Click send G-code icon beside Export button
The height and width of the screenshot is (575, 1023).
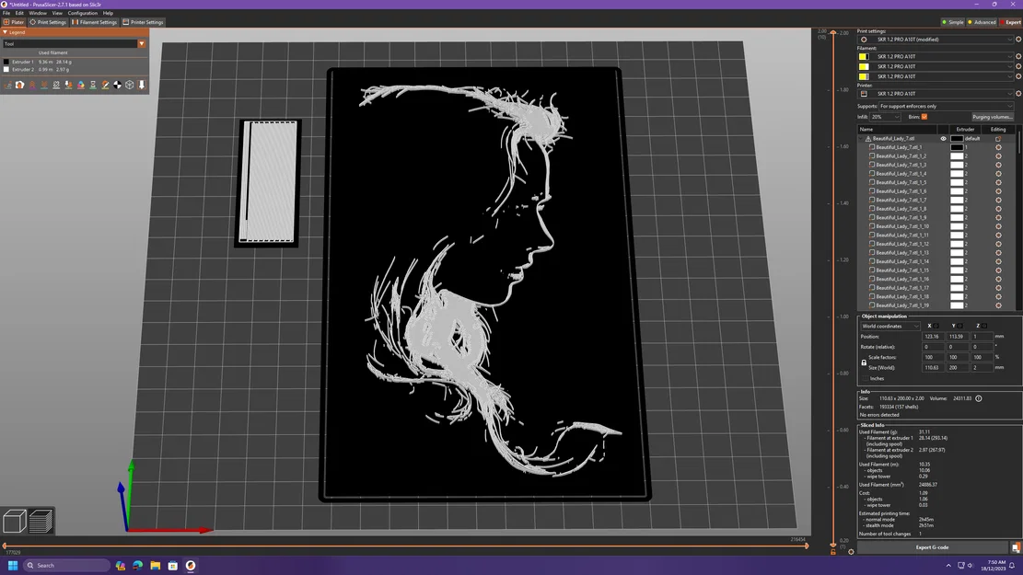click(1016, 547)
